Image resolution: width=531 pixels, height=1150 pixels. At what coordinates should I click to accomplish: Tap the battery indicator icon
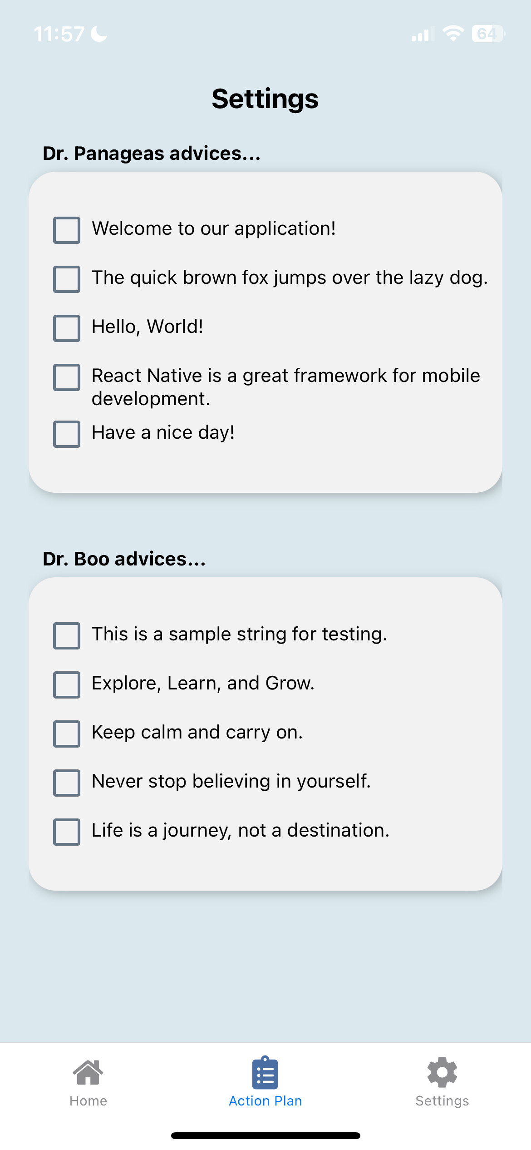point(488,34)
